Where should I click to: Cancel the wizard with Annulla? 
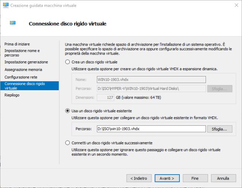point(223,178)
